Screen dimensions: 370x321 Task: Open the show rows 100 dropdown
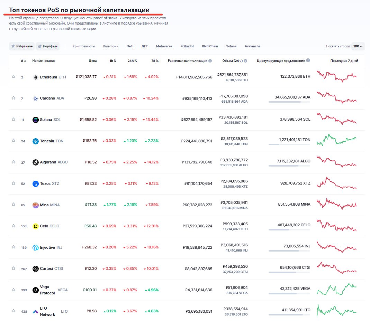[358, 46]
